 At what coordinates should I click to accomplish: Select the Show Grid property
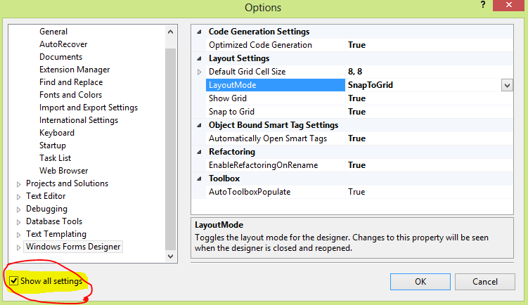coord(228,98)
